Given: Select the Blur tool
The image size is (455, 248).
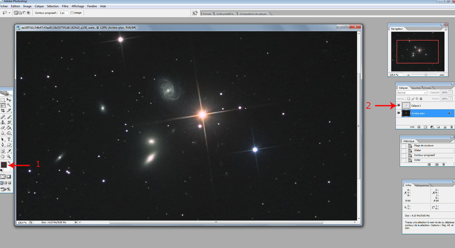Looking at the screenshot, I should tap(3, 133).
